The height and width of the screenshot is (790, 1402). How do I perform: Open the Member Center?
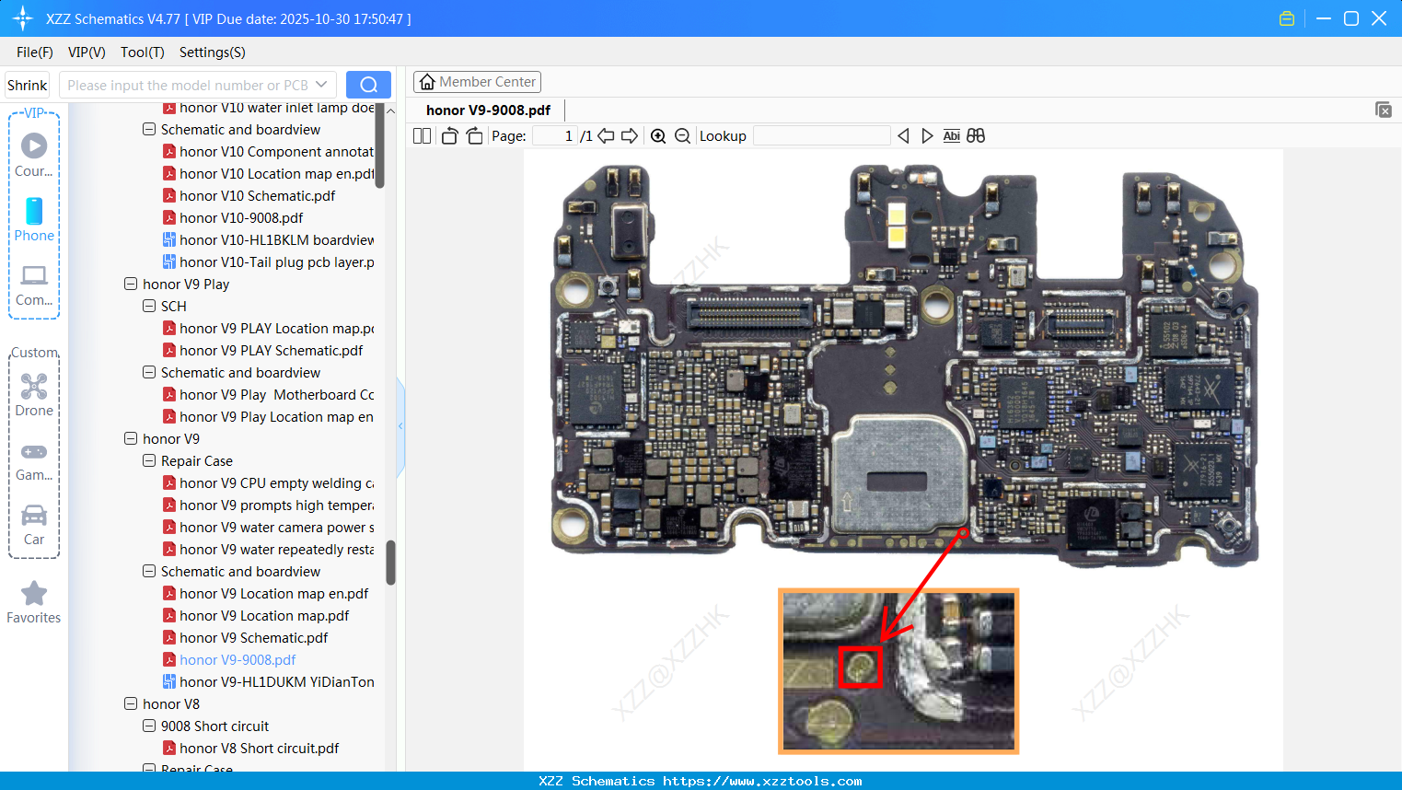click(477, 82)
